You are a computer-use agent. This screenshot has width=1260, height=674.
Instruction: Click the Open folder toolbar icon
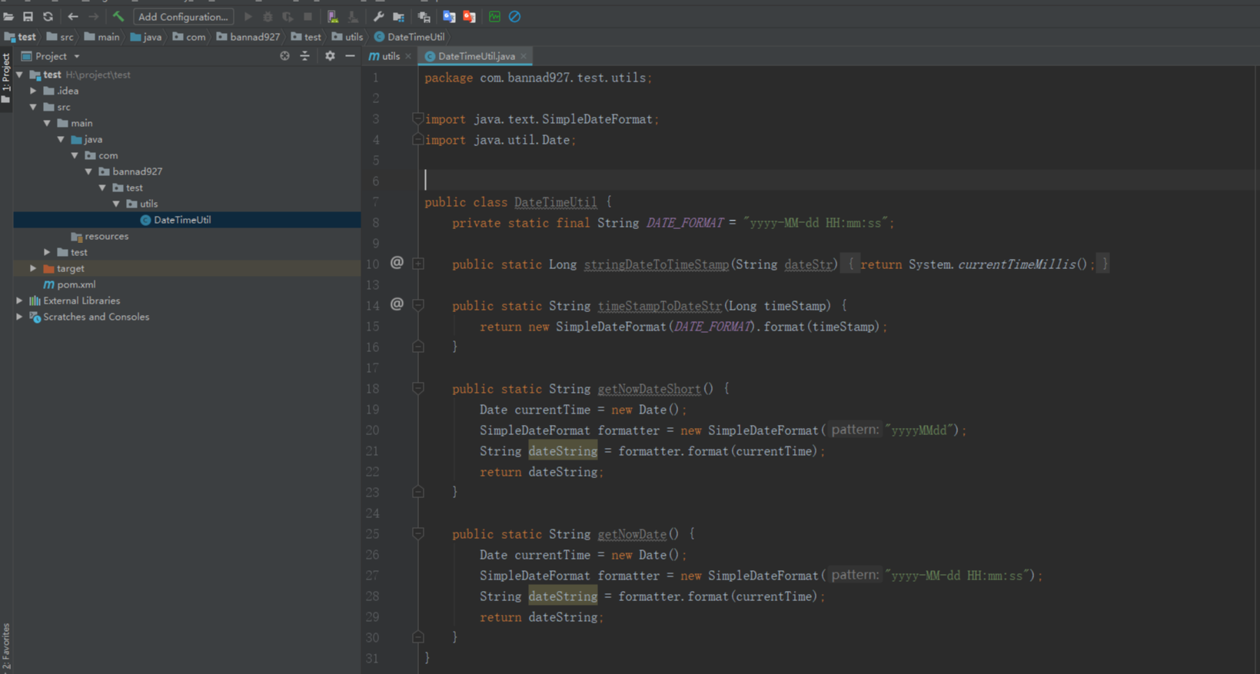(x=8, y=16)
